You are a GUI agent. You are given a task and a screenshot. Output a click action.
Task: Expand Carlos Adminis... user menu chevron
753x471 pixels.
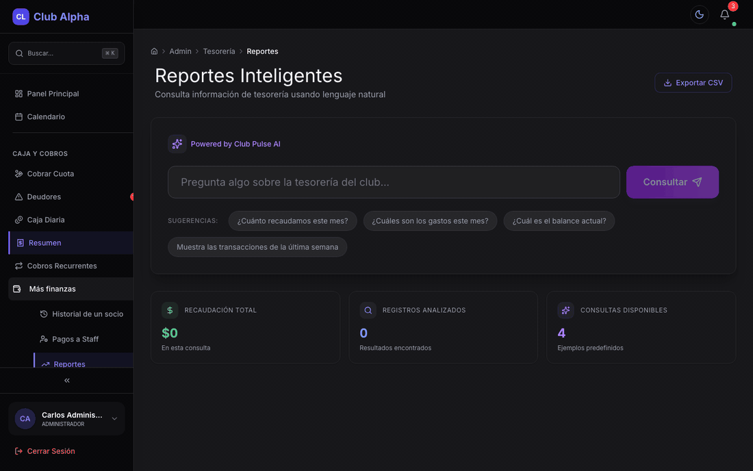(x=114, y=419)
